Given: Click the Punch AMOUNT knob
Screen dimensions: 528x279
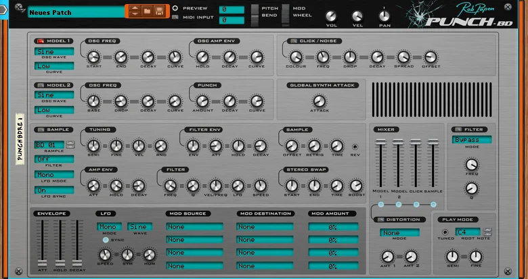Looking at the screenshot, I should (x=202, y=101).
